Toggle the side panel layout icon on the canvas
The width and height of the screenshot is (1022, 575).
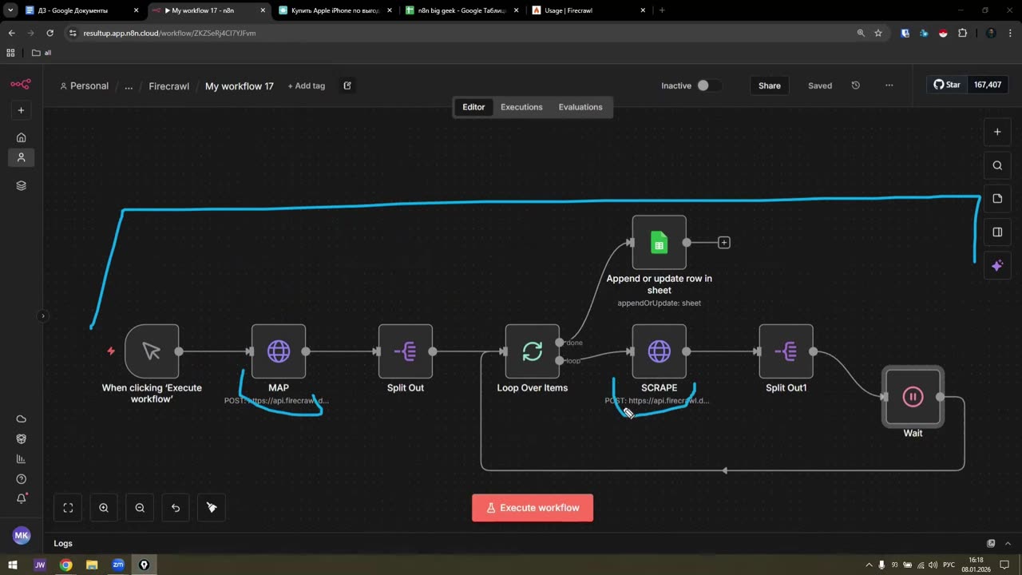pyautogui.click(x=997, y=232)
